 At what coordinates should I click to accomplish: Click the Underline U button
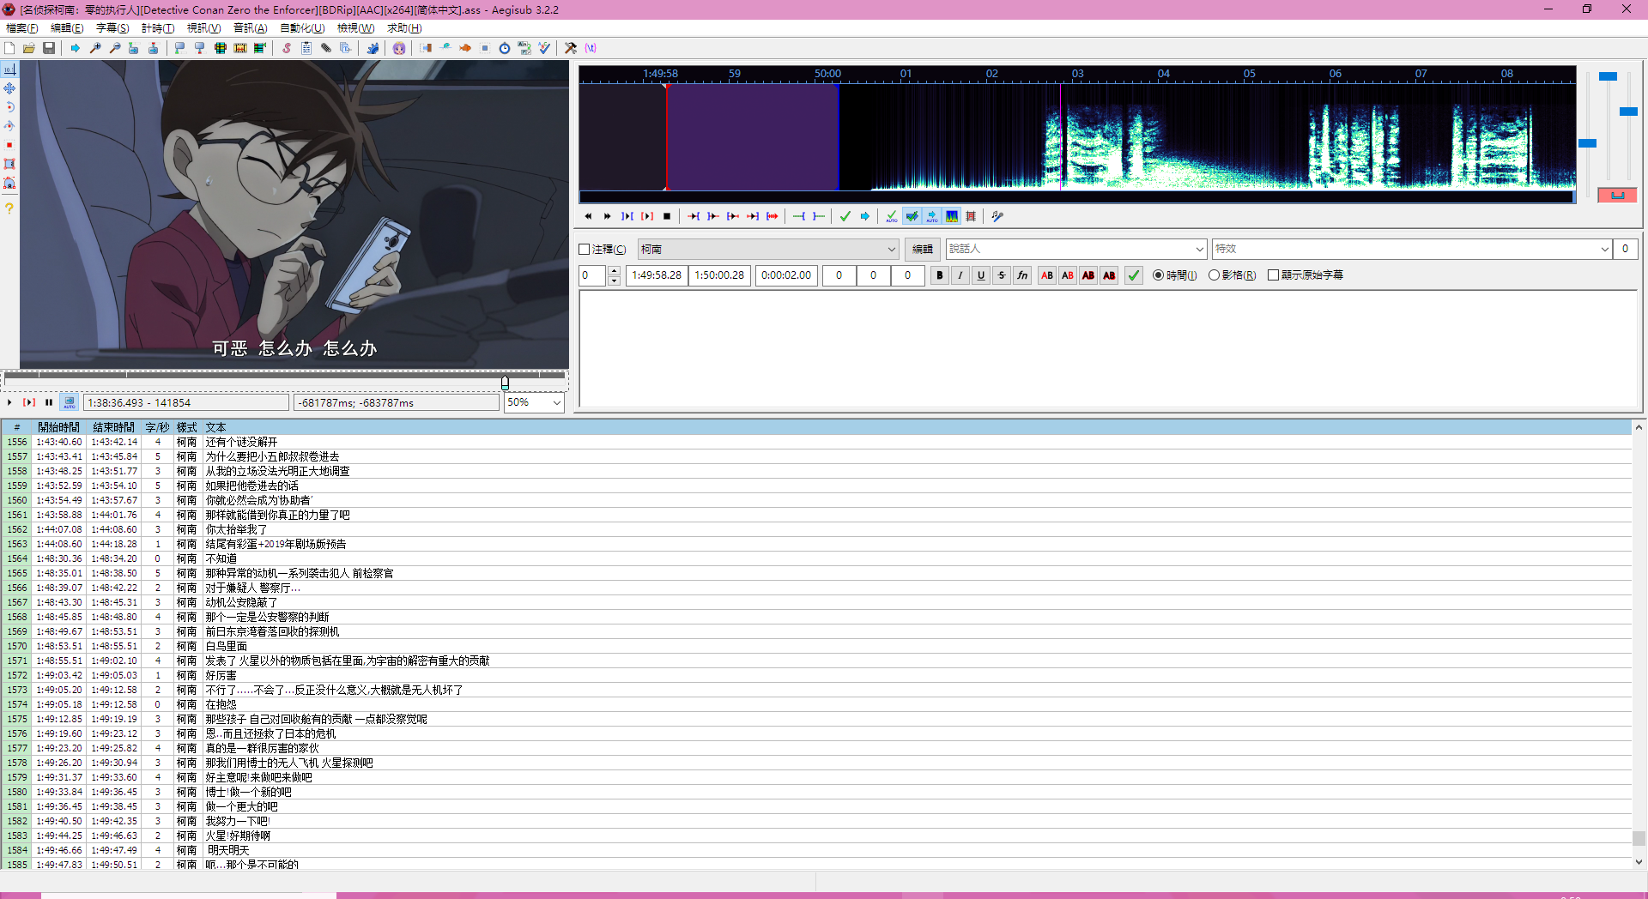tap(981, 275)
